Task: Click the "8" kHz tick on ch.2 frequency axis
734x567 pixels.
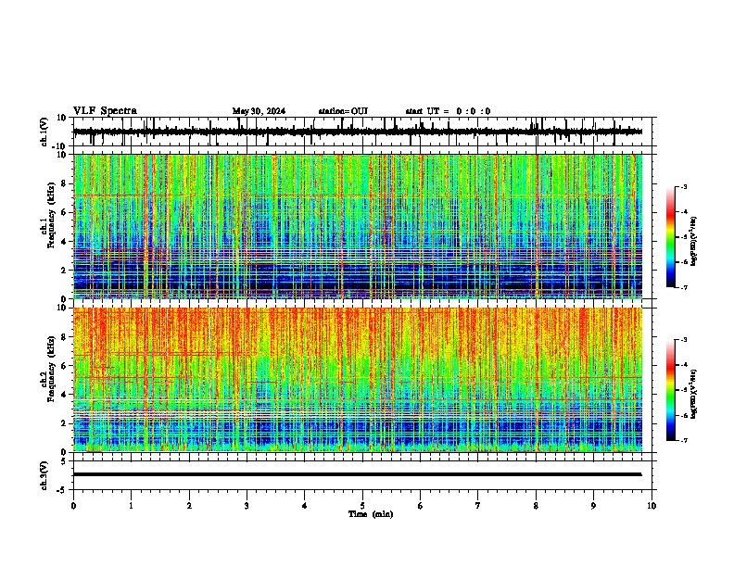Action: pos(64,337)
